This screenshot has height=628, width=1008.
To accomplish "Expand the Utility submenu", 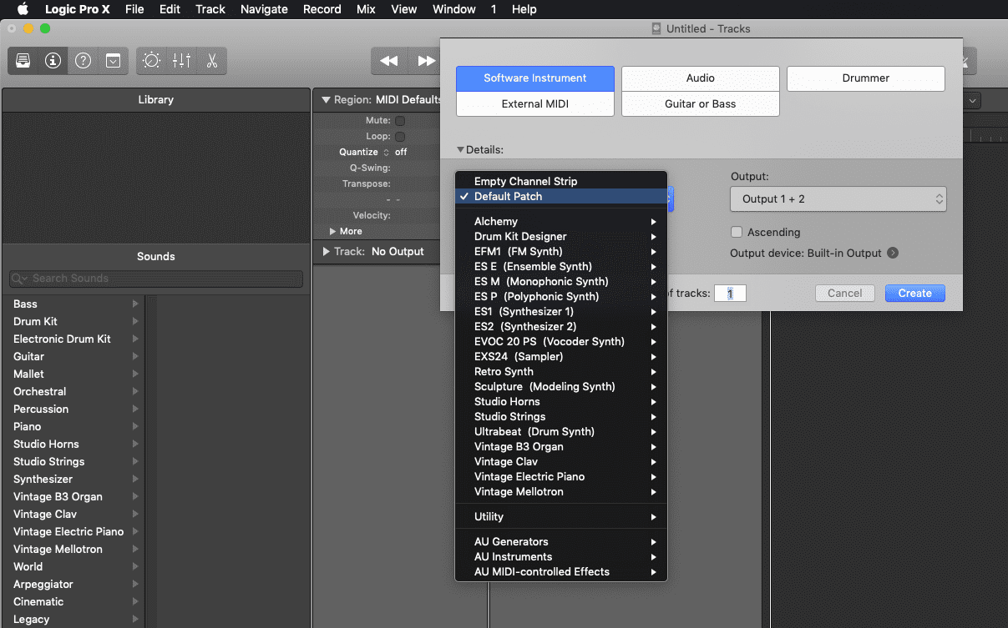I will (x=561, y=517).
